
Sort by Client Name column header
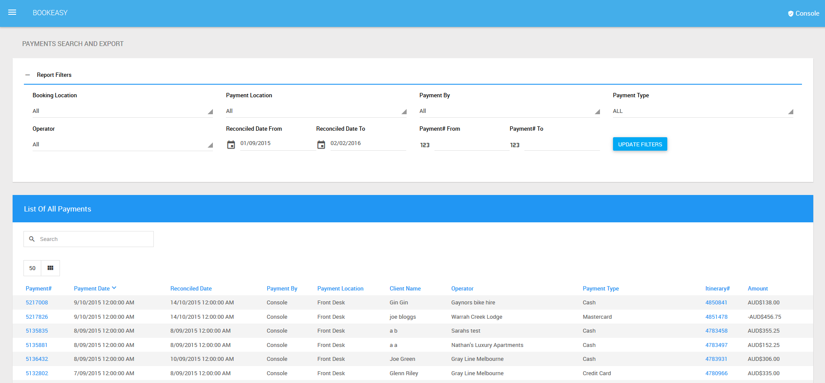tap(405, 288)
